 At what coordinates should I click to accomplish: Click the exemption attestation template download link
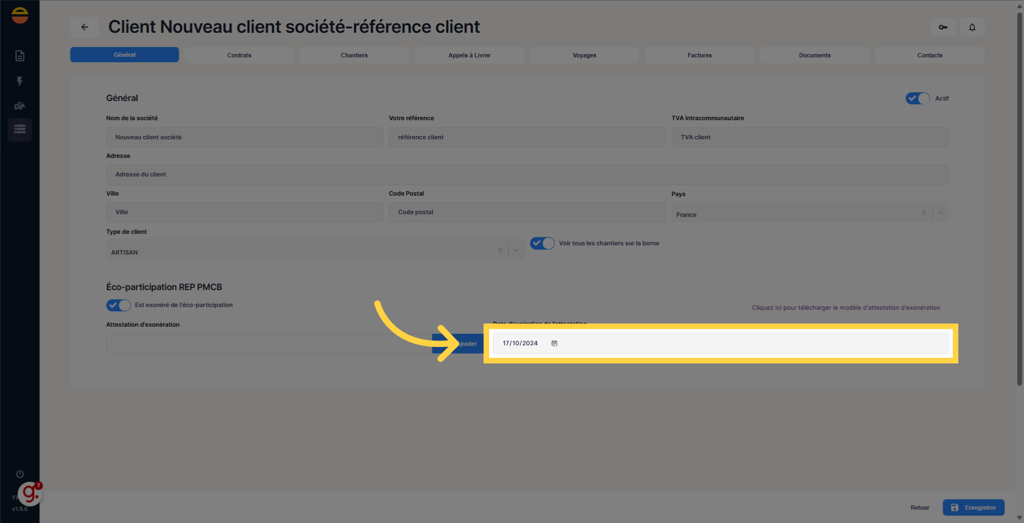[846, 308]
